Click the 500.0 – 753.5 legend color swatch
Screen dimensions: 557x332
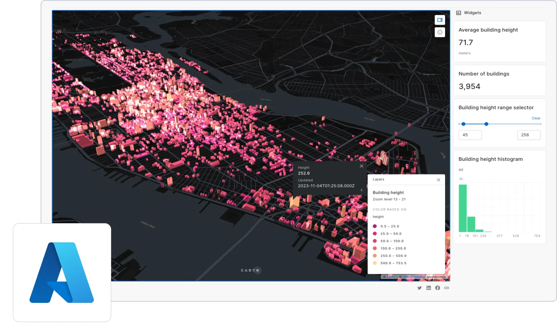click(x=375, y=263)
